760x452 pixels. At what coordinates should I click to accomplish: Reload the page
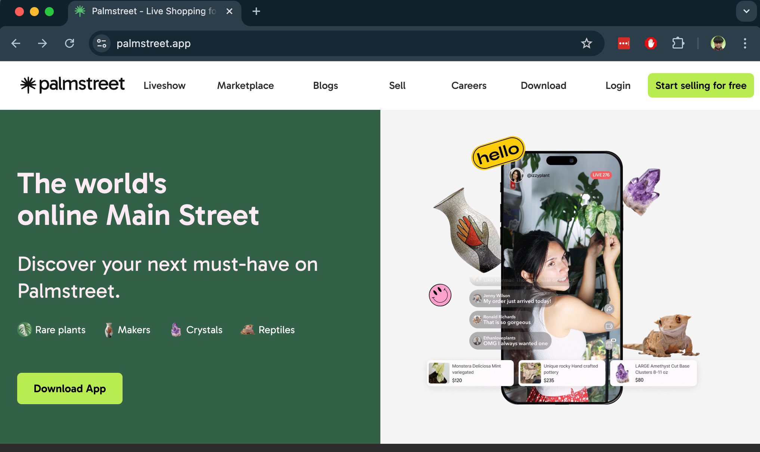click(69, 43)
